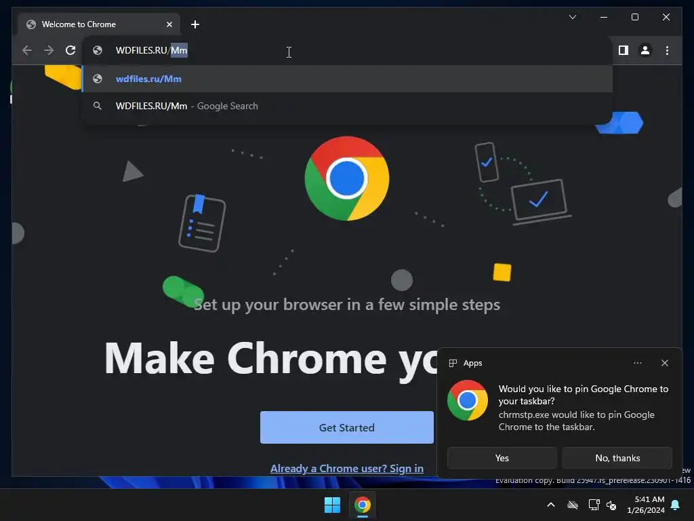Reload the page with the refresh icon

pos(70,50)
